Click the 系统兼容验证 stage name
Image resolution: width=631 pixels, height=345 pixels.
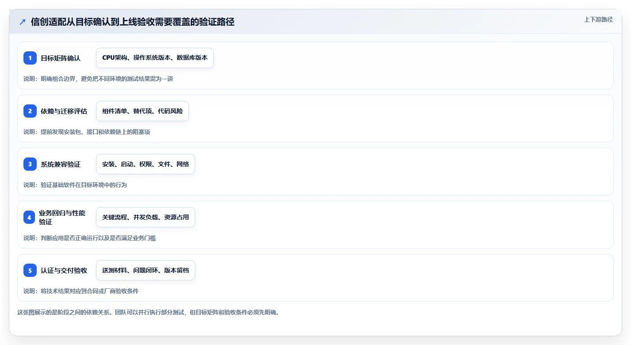(x=61, y=164)
